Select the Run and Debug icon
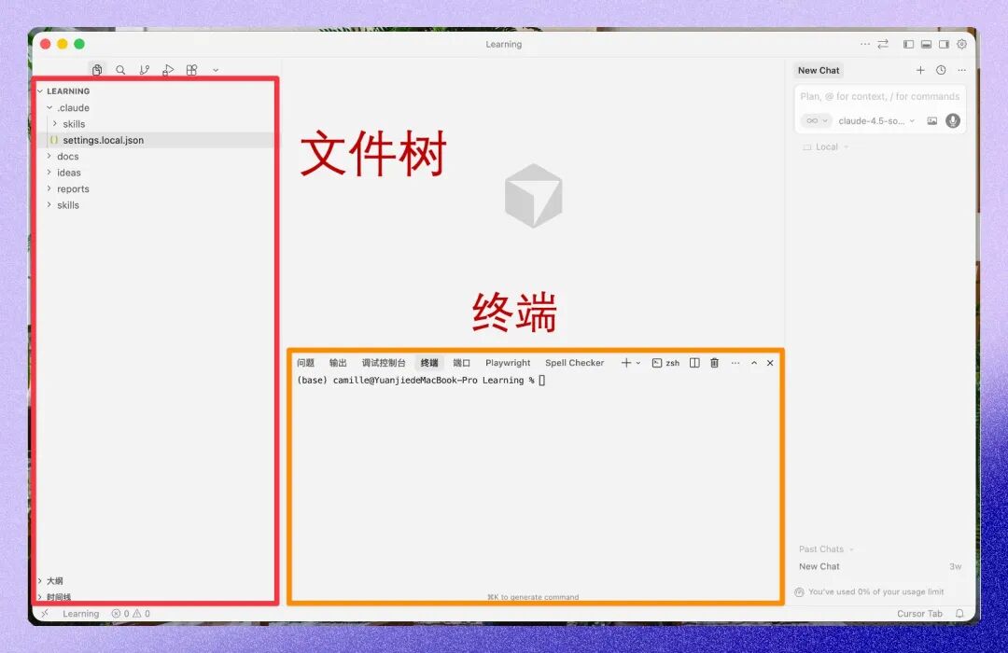This screenshot has height=653, width=1008. [x=168, y=70]
